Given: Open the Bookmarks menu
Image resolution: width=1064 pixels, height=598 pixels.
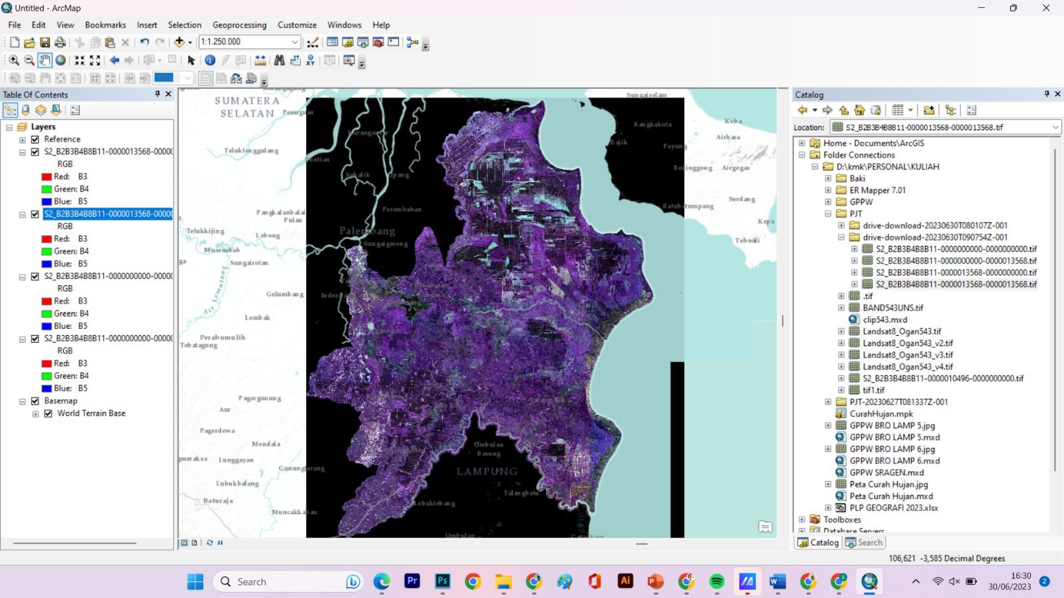Looking at the screenshot, I should pos(105,25).
